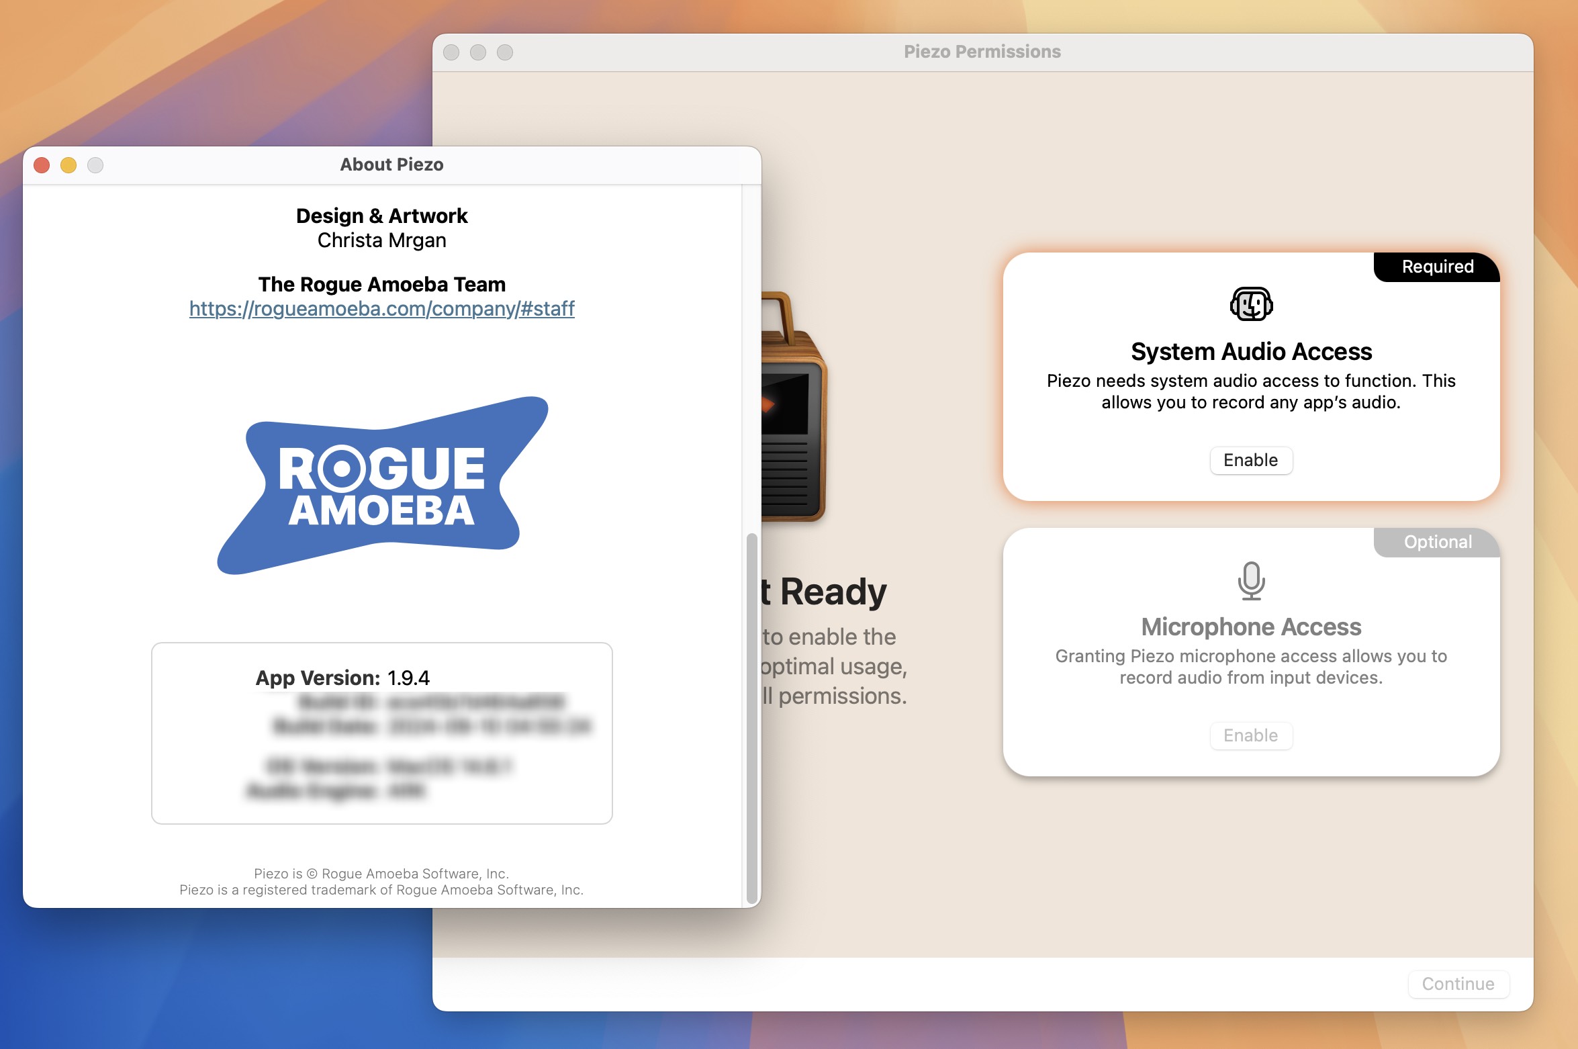
Task: Click the System Audio Access face icon
Action: (1251, 304)
